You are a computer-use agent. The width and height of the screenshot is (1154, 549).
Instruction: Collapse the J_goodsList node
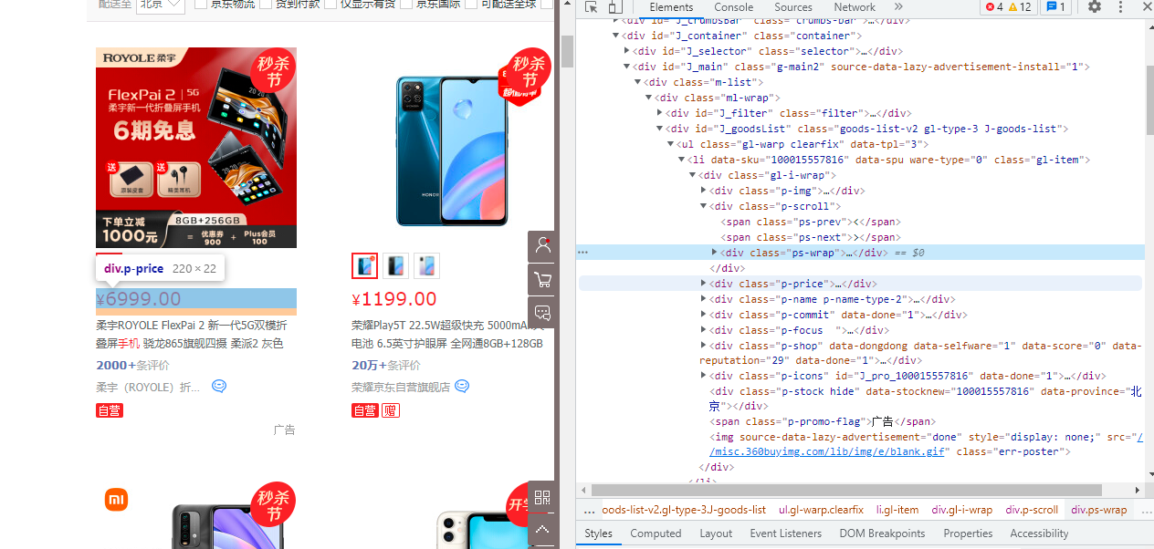pyautogui.click(x=660, y=129)
